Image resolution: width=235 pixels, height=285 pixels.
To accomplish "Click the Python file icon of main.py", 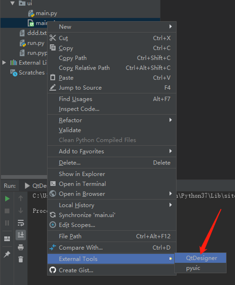I will [31, 13].
